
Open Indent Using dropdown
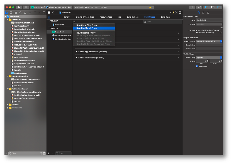(209, 58)
